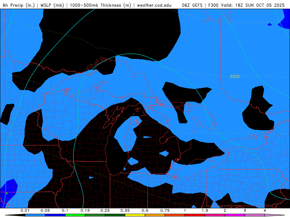The width and height of the screenshot is (290, 217).
Task: Select the medium green 0.15–0.25 legend swatch
Action: pyautogui.click(x=95, y=215)
